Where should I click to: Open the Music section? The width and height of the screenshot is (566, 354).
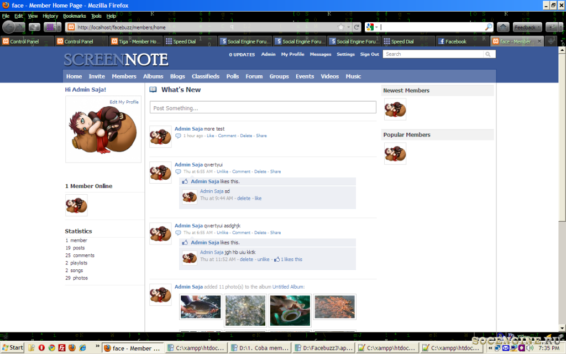click(353, 76)
